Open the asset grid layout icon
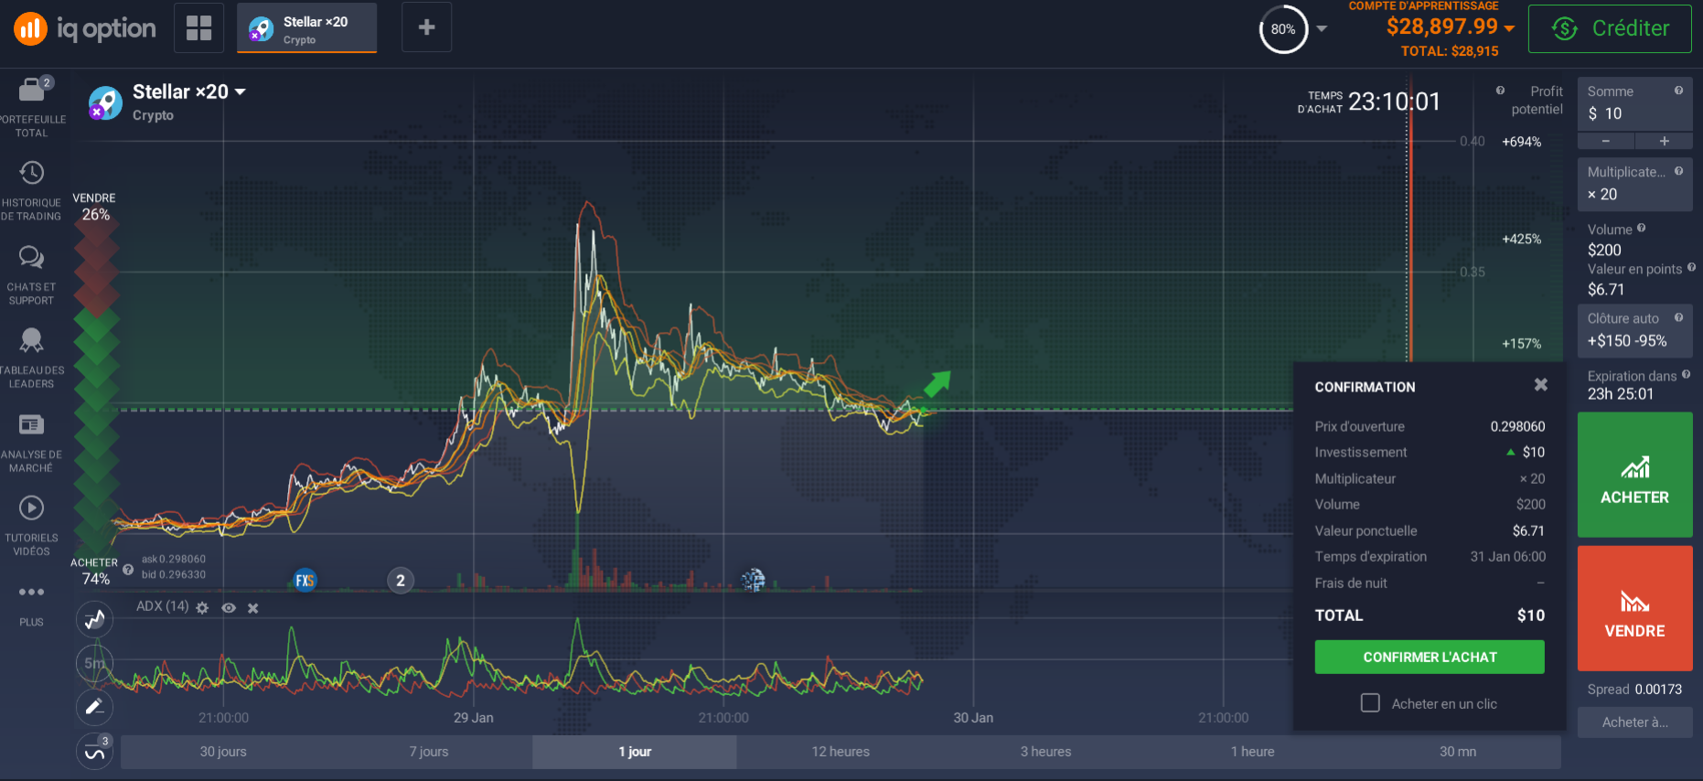Image resolution: width=1703 pixels, height=781 pixels. pos(198,27)
